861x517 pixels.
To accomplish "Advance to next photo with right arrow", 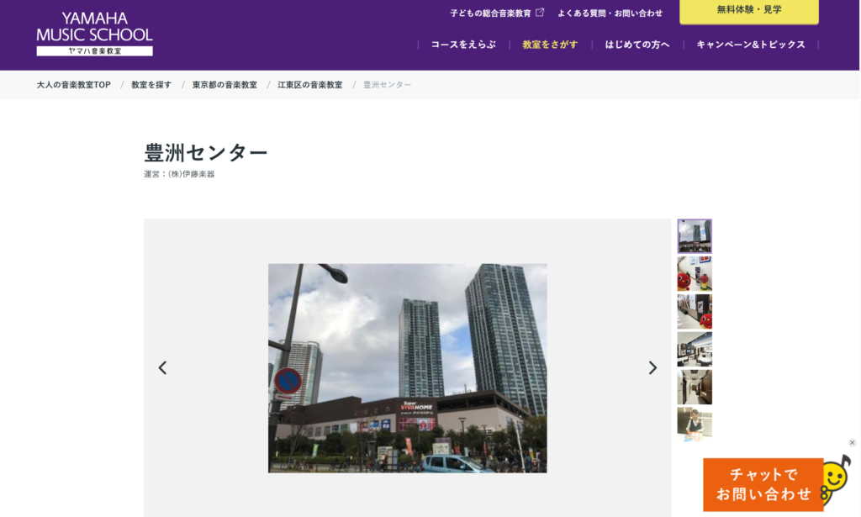I will click(x=652, y=367).
